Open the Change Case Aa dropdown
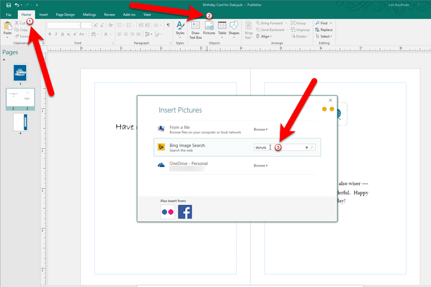Image resolution: width=431 pixels, height=287 pixels. [82, 34]
